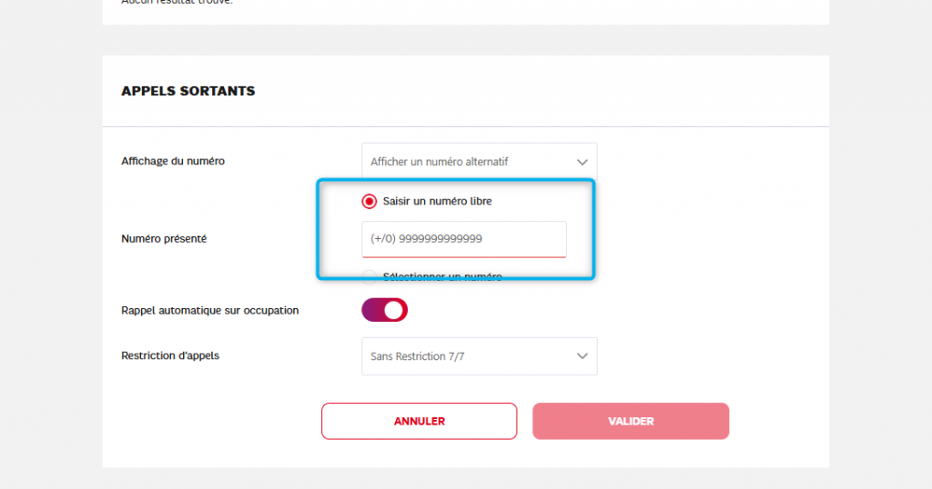Disable the Rappel automatique sur occupation toggle
Image resolution: width=932 pixels, height=489 pixels.
point(385,310)
